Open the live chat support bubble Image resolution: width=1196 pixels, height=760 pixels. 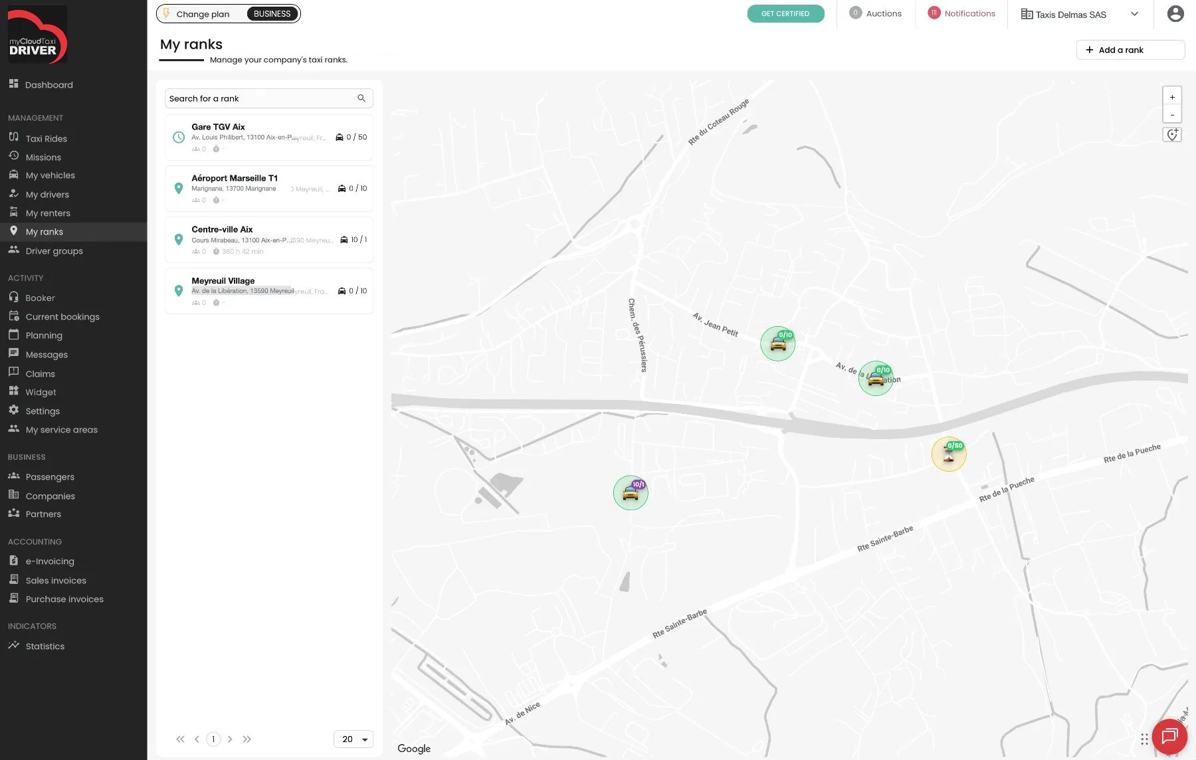(x=1169, y=736)
